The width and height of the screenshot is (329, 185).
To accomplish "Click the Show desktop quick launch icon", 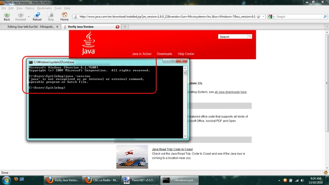I will point(22,179).
